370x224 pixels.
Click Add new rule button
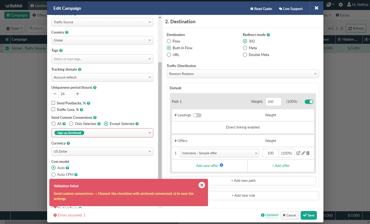coord(243,196)
